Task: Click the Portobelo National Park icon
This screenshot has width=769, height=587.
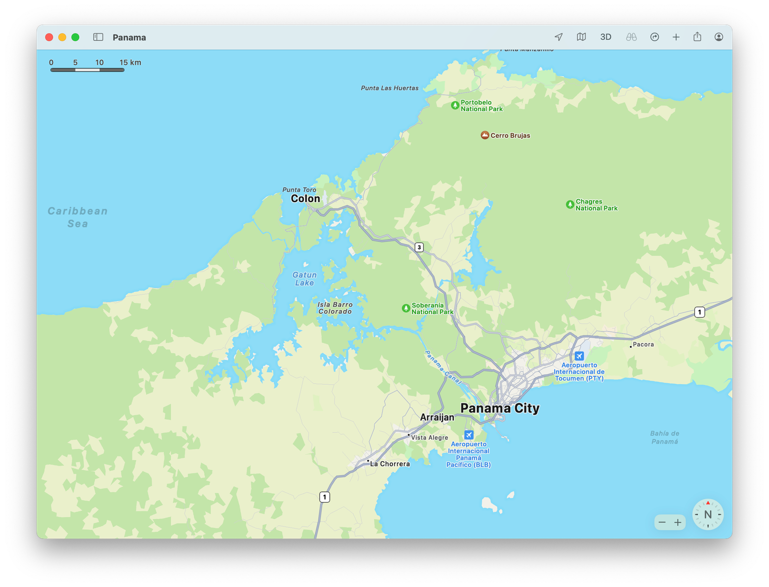Action: tap(455, 106)
